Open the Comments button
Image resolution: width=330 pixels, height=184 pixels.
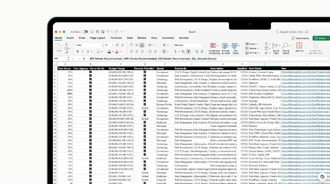(x=300, y=38)
